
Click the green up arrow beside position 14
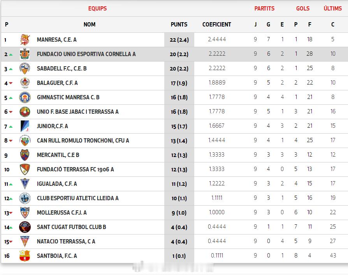click(x=11, y=227)
